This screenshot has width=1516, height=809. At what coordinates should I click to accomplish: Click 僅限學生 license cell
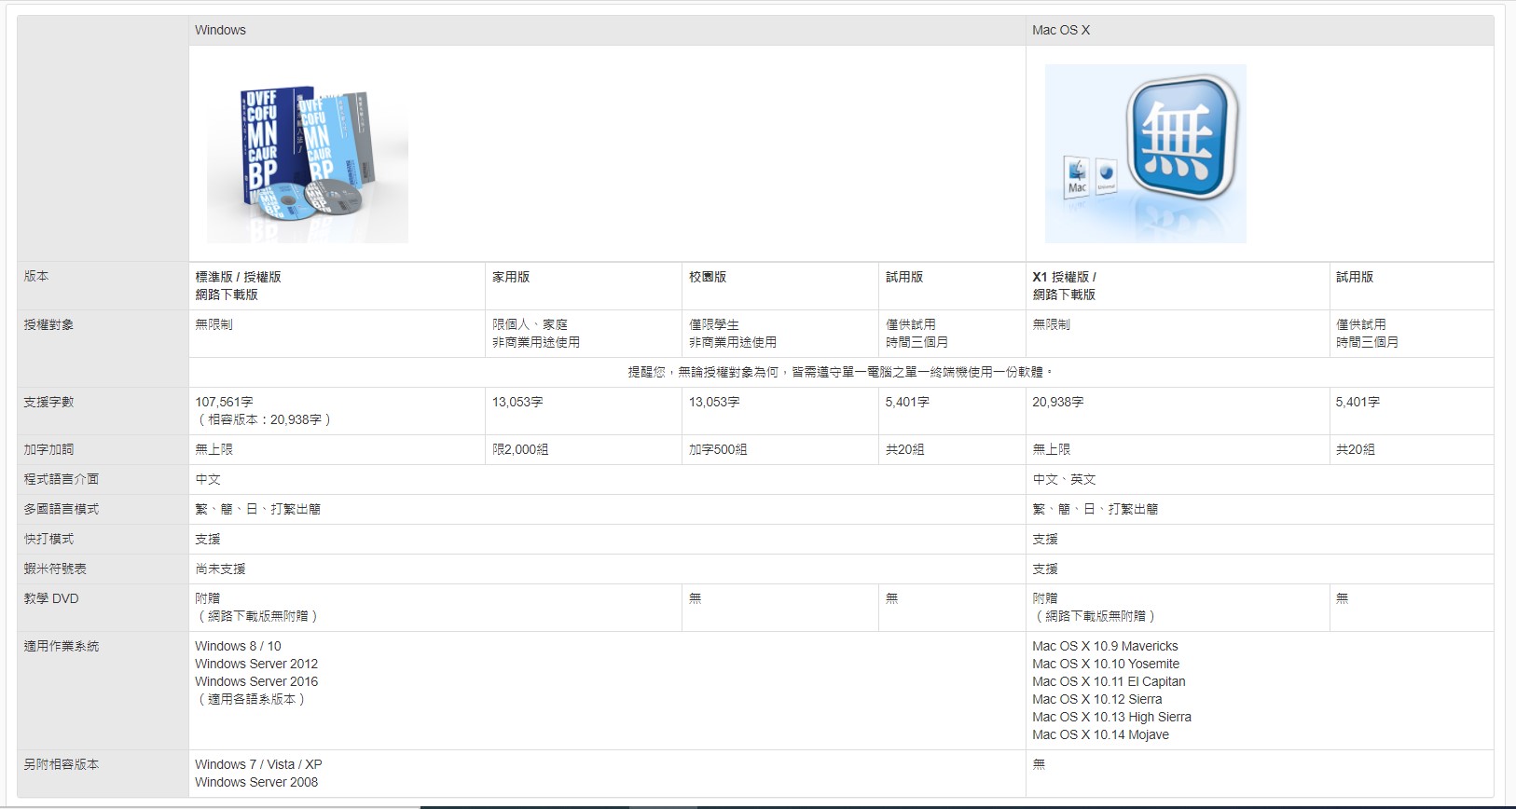coord(780,333)
